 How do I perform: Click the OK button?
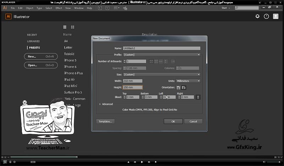(x=173, y=121)
